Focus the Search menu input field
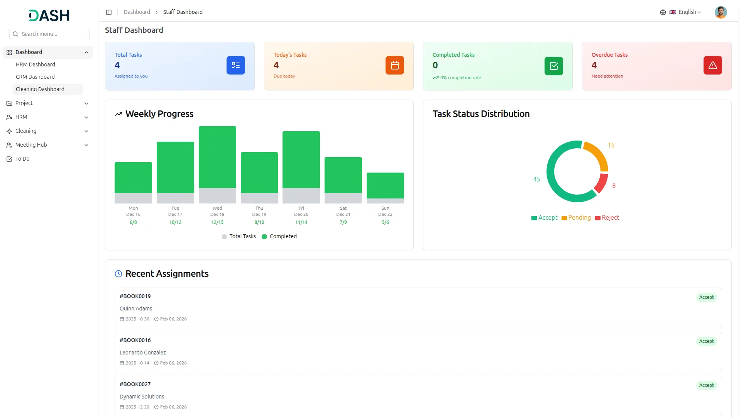Image resolution: width=741 pixels, height=417 pixels. (x=53, y=34)
